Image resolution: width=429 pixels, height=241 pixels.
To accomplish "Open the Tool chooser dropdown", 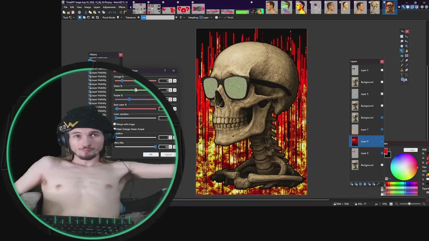I will 74,17.
